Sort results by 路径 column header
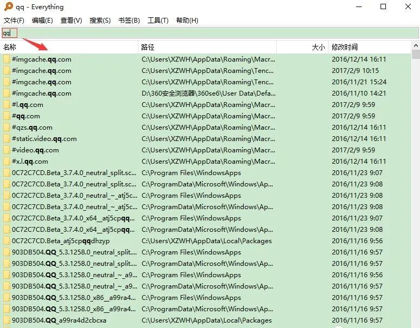This screenshot has width=420, height=328. click(208, 47)
